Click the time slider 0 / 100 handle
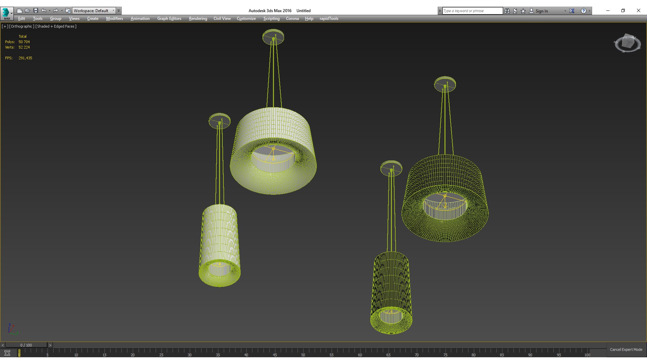Screen dimensions: 647x364 click(26, 345)
